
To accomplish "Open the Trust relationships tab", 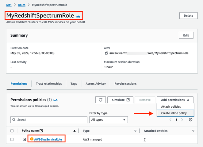I will coord(49,84).
